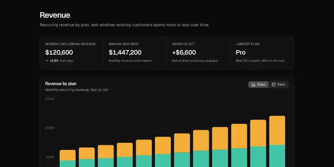
Task: Click the grid icon in the Table toggle
Action: click(274, 85)
